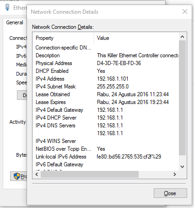Click the first IPv4 DNS Servers value
Viewport: 194px width, 208px height.
pyautogui.click(x=110, y=126)
